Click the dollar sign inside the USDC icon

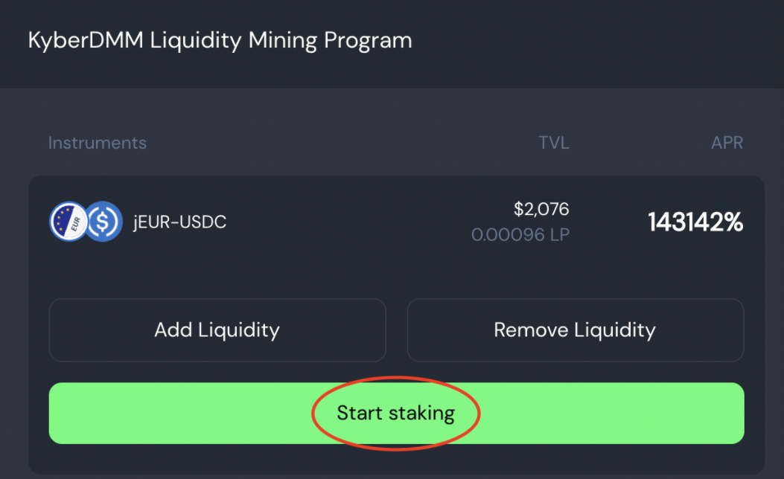pyautogui.click(x=103, y=222)
